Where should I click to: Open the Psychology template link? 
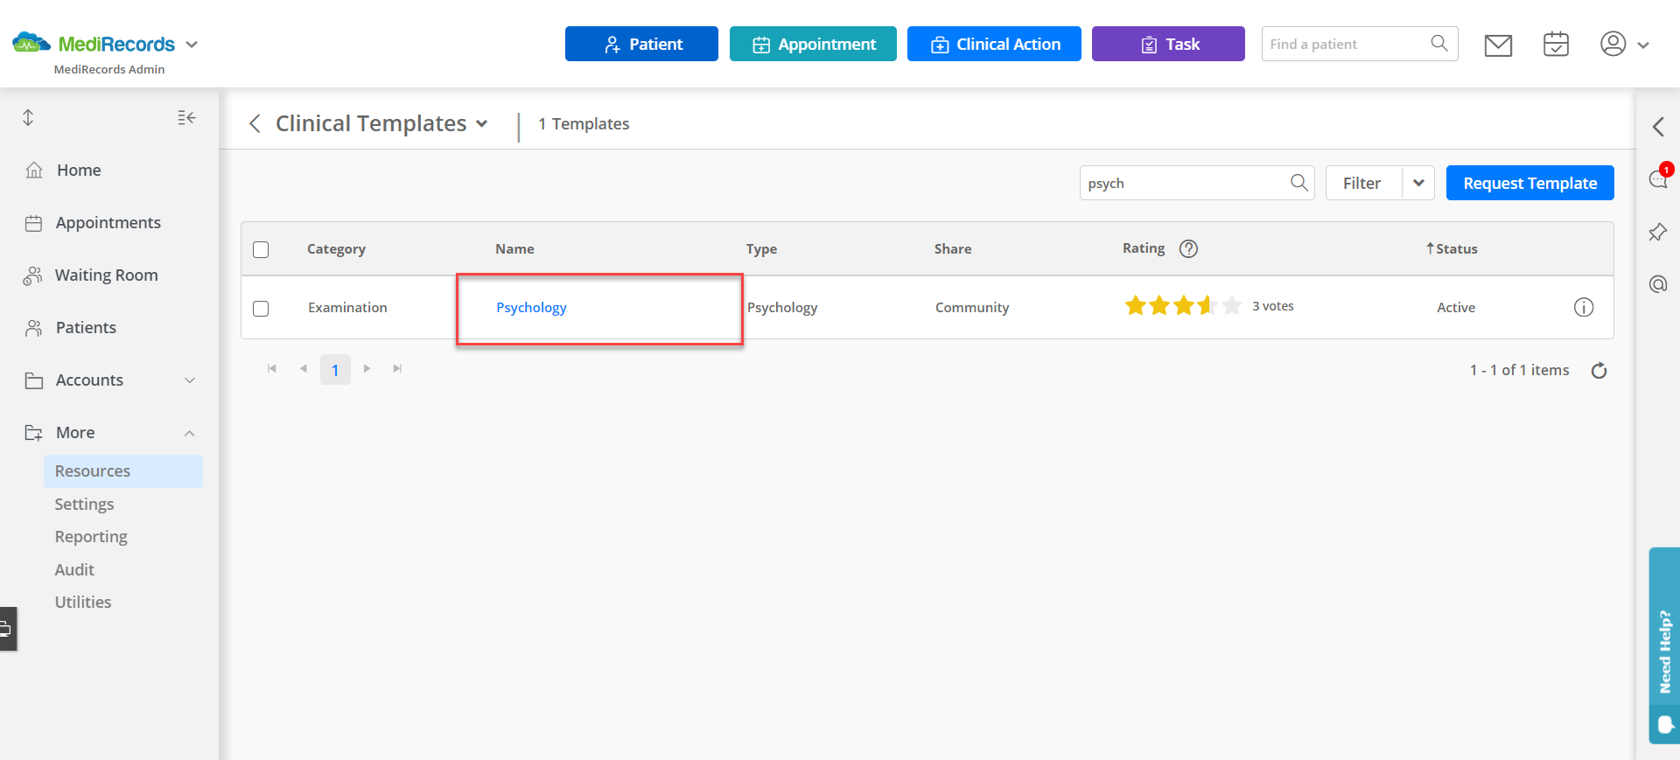pos(531,307)
